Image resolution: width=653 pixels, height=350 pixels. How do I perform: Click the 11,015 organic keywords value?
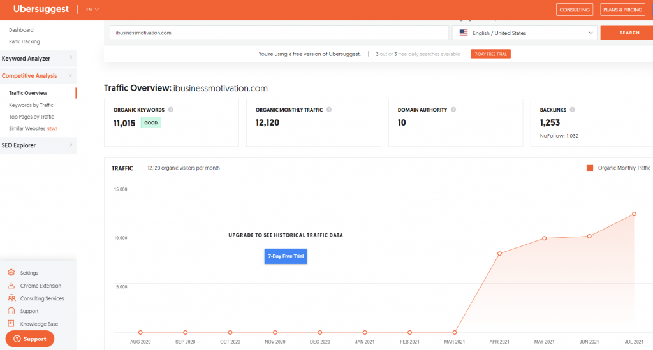pyautogui.click(x=124, y=123)
